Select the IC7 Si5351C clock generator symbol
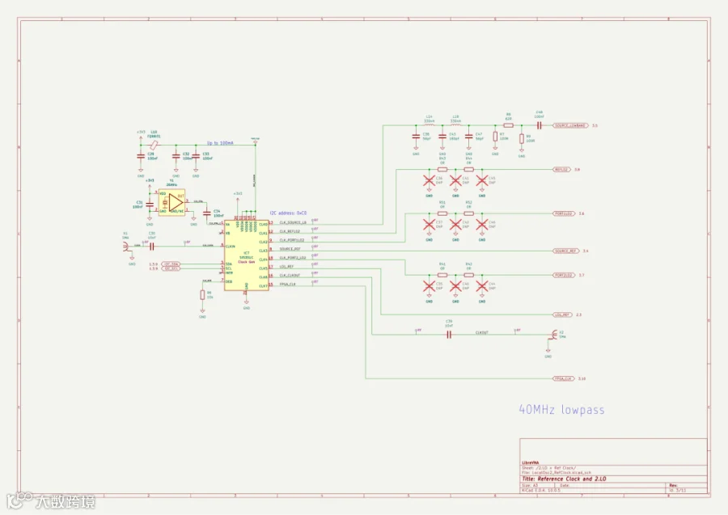 tap(246, 255)
